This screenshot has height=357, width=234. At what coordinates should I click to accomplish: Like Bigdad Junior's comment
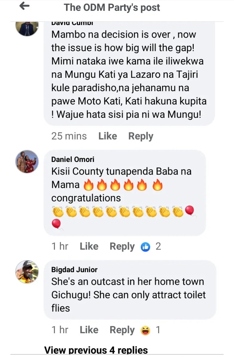coord(89,330)
